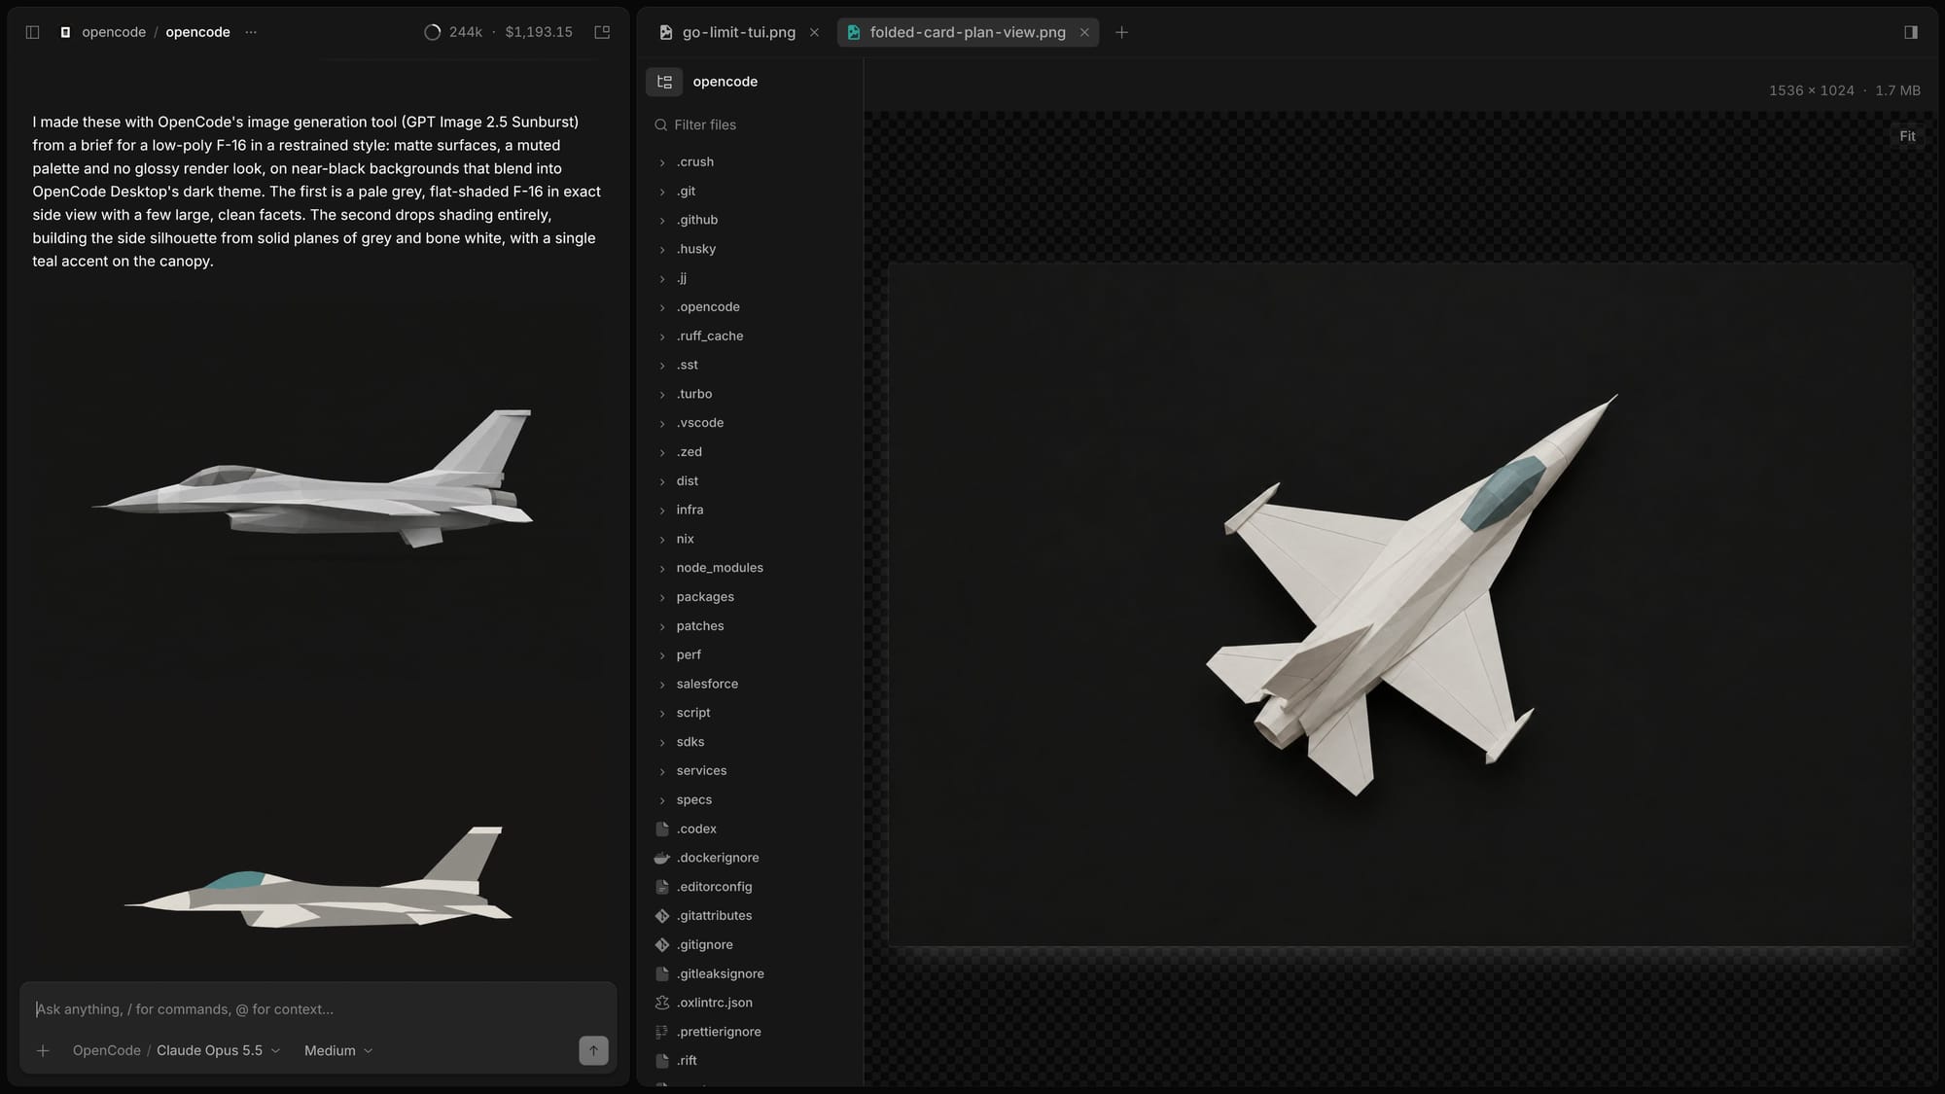This screenshot has width=1945, height=1094.
Task: Open the session options ellipsis menu
Action: pyautogui.click(x=251, y=32)
